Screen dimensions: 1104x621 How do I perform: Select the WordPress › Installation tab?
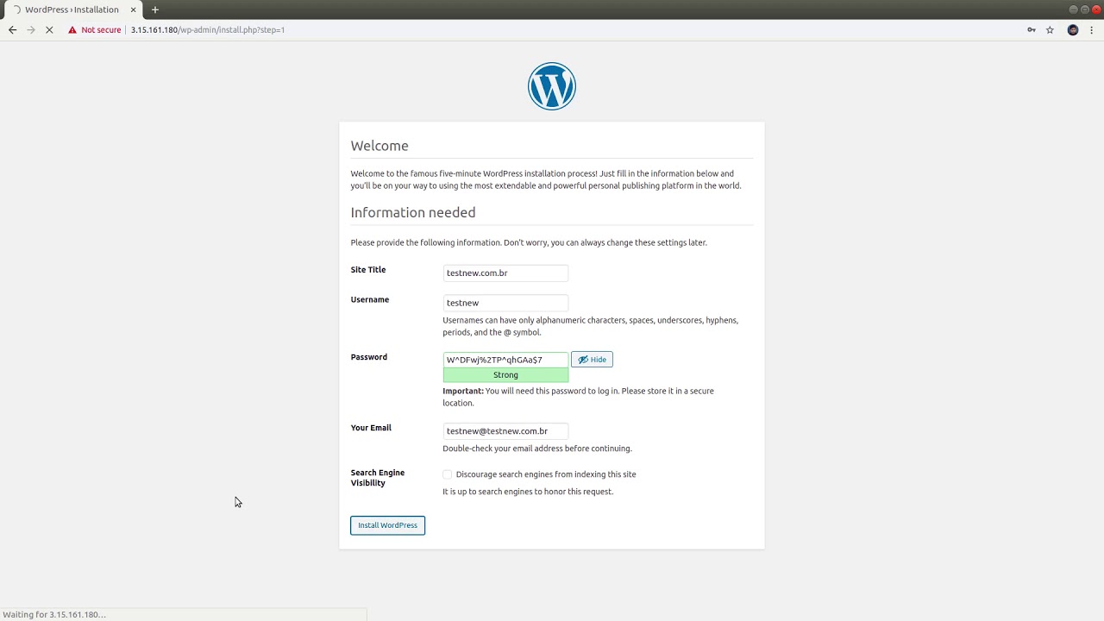coord(72,9)
